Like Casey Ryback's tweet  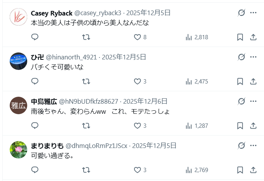tap(137, 37)
